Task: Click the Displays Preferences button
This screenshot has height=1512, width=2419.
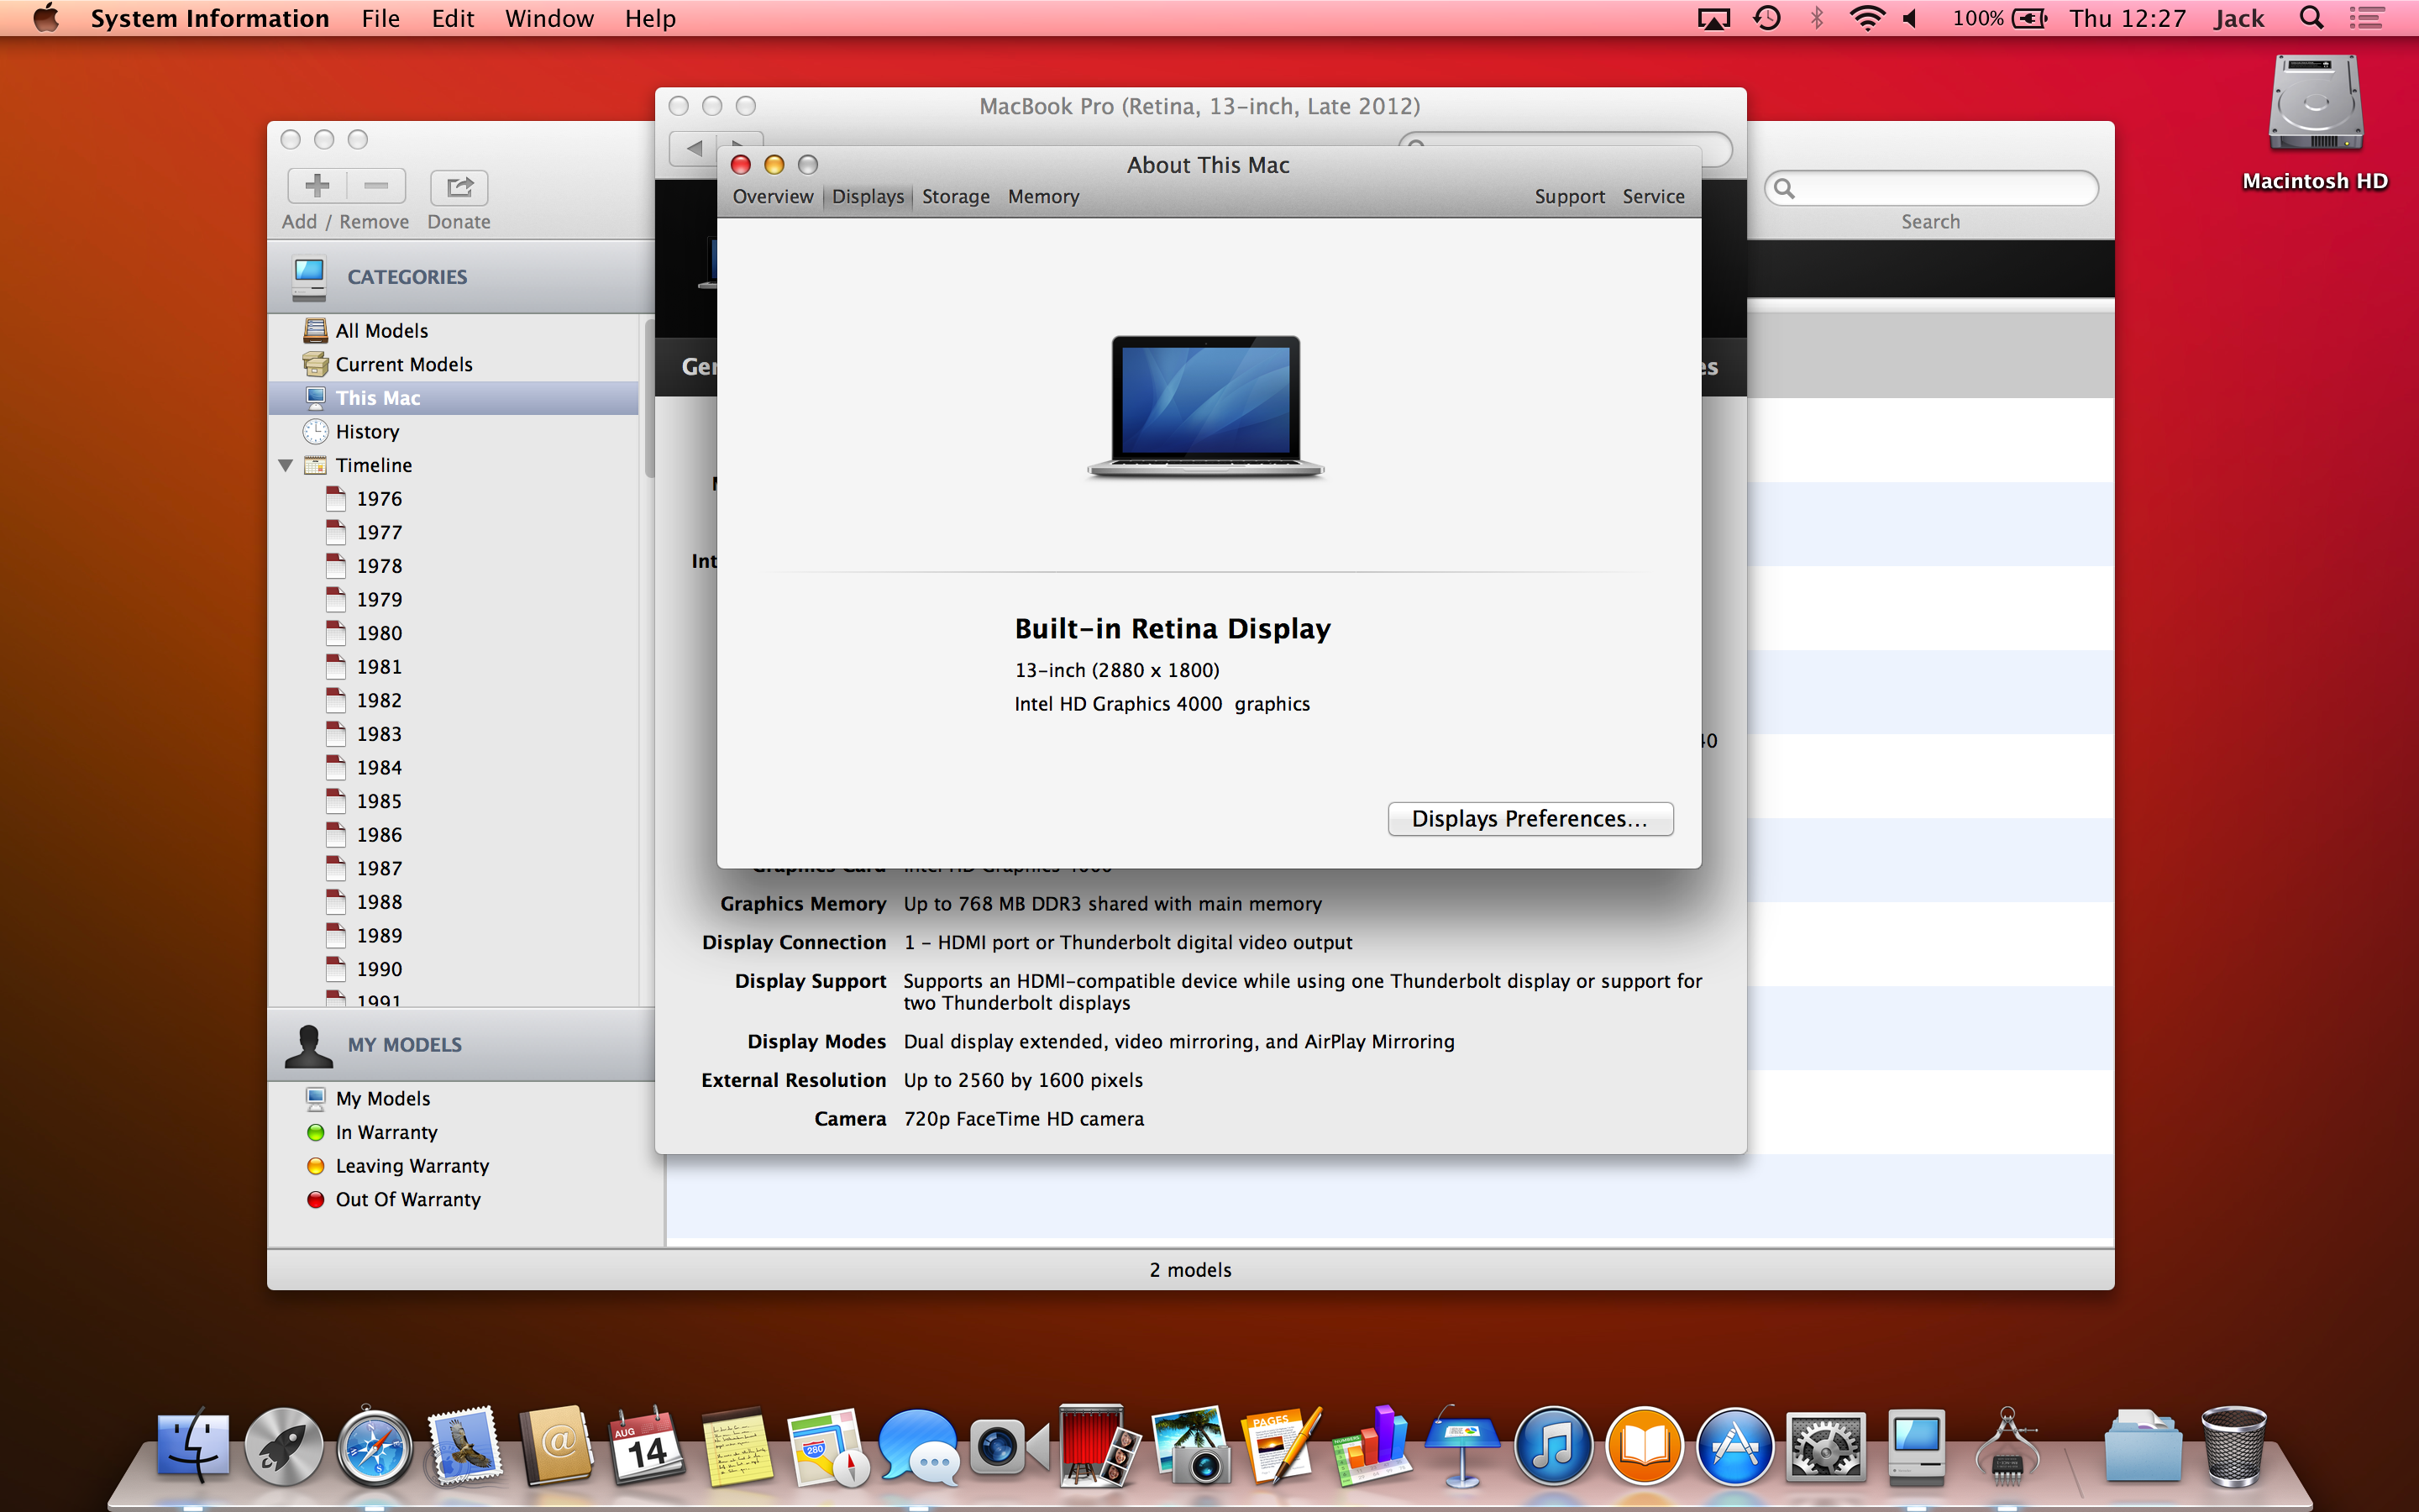Action: click(x=1530, y=819)
